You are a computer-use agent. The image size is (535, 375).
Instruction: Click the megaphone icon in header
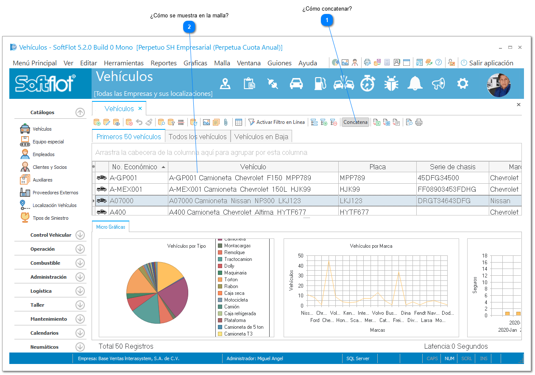tap(439, 84)
